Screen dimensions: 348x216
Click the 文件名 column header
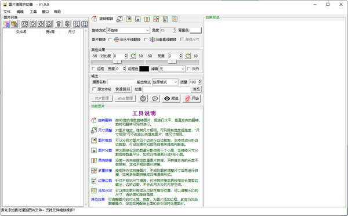21,32
